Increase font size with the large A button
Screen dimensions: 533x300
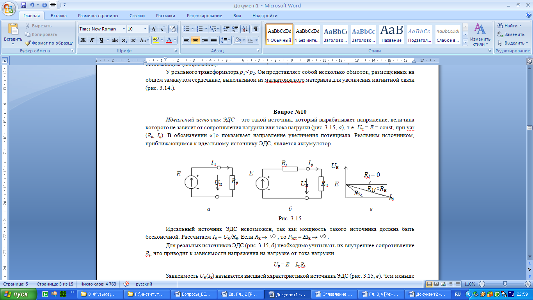[154, 29]
